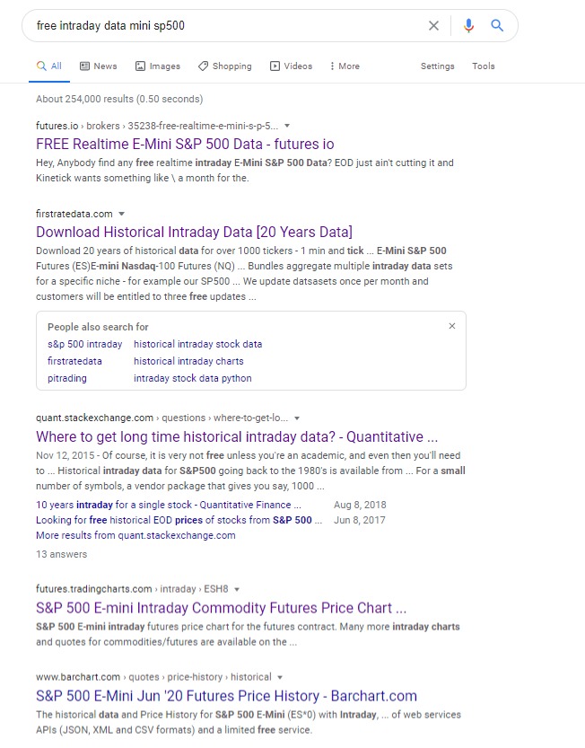Expand dropdown arrow next to futures.io URL
The height and width of the screenshot is (748, 585).
tap(287, 126)
